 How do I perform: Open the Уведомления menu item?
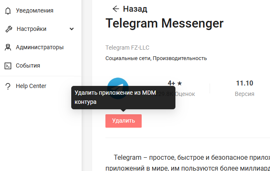(35, 10)
